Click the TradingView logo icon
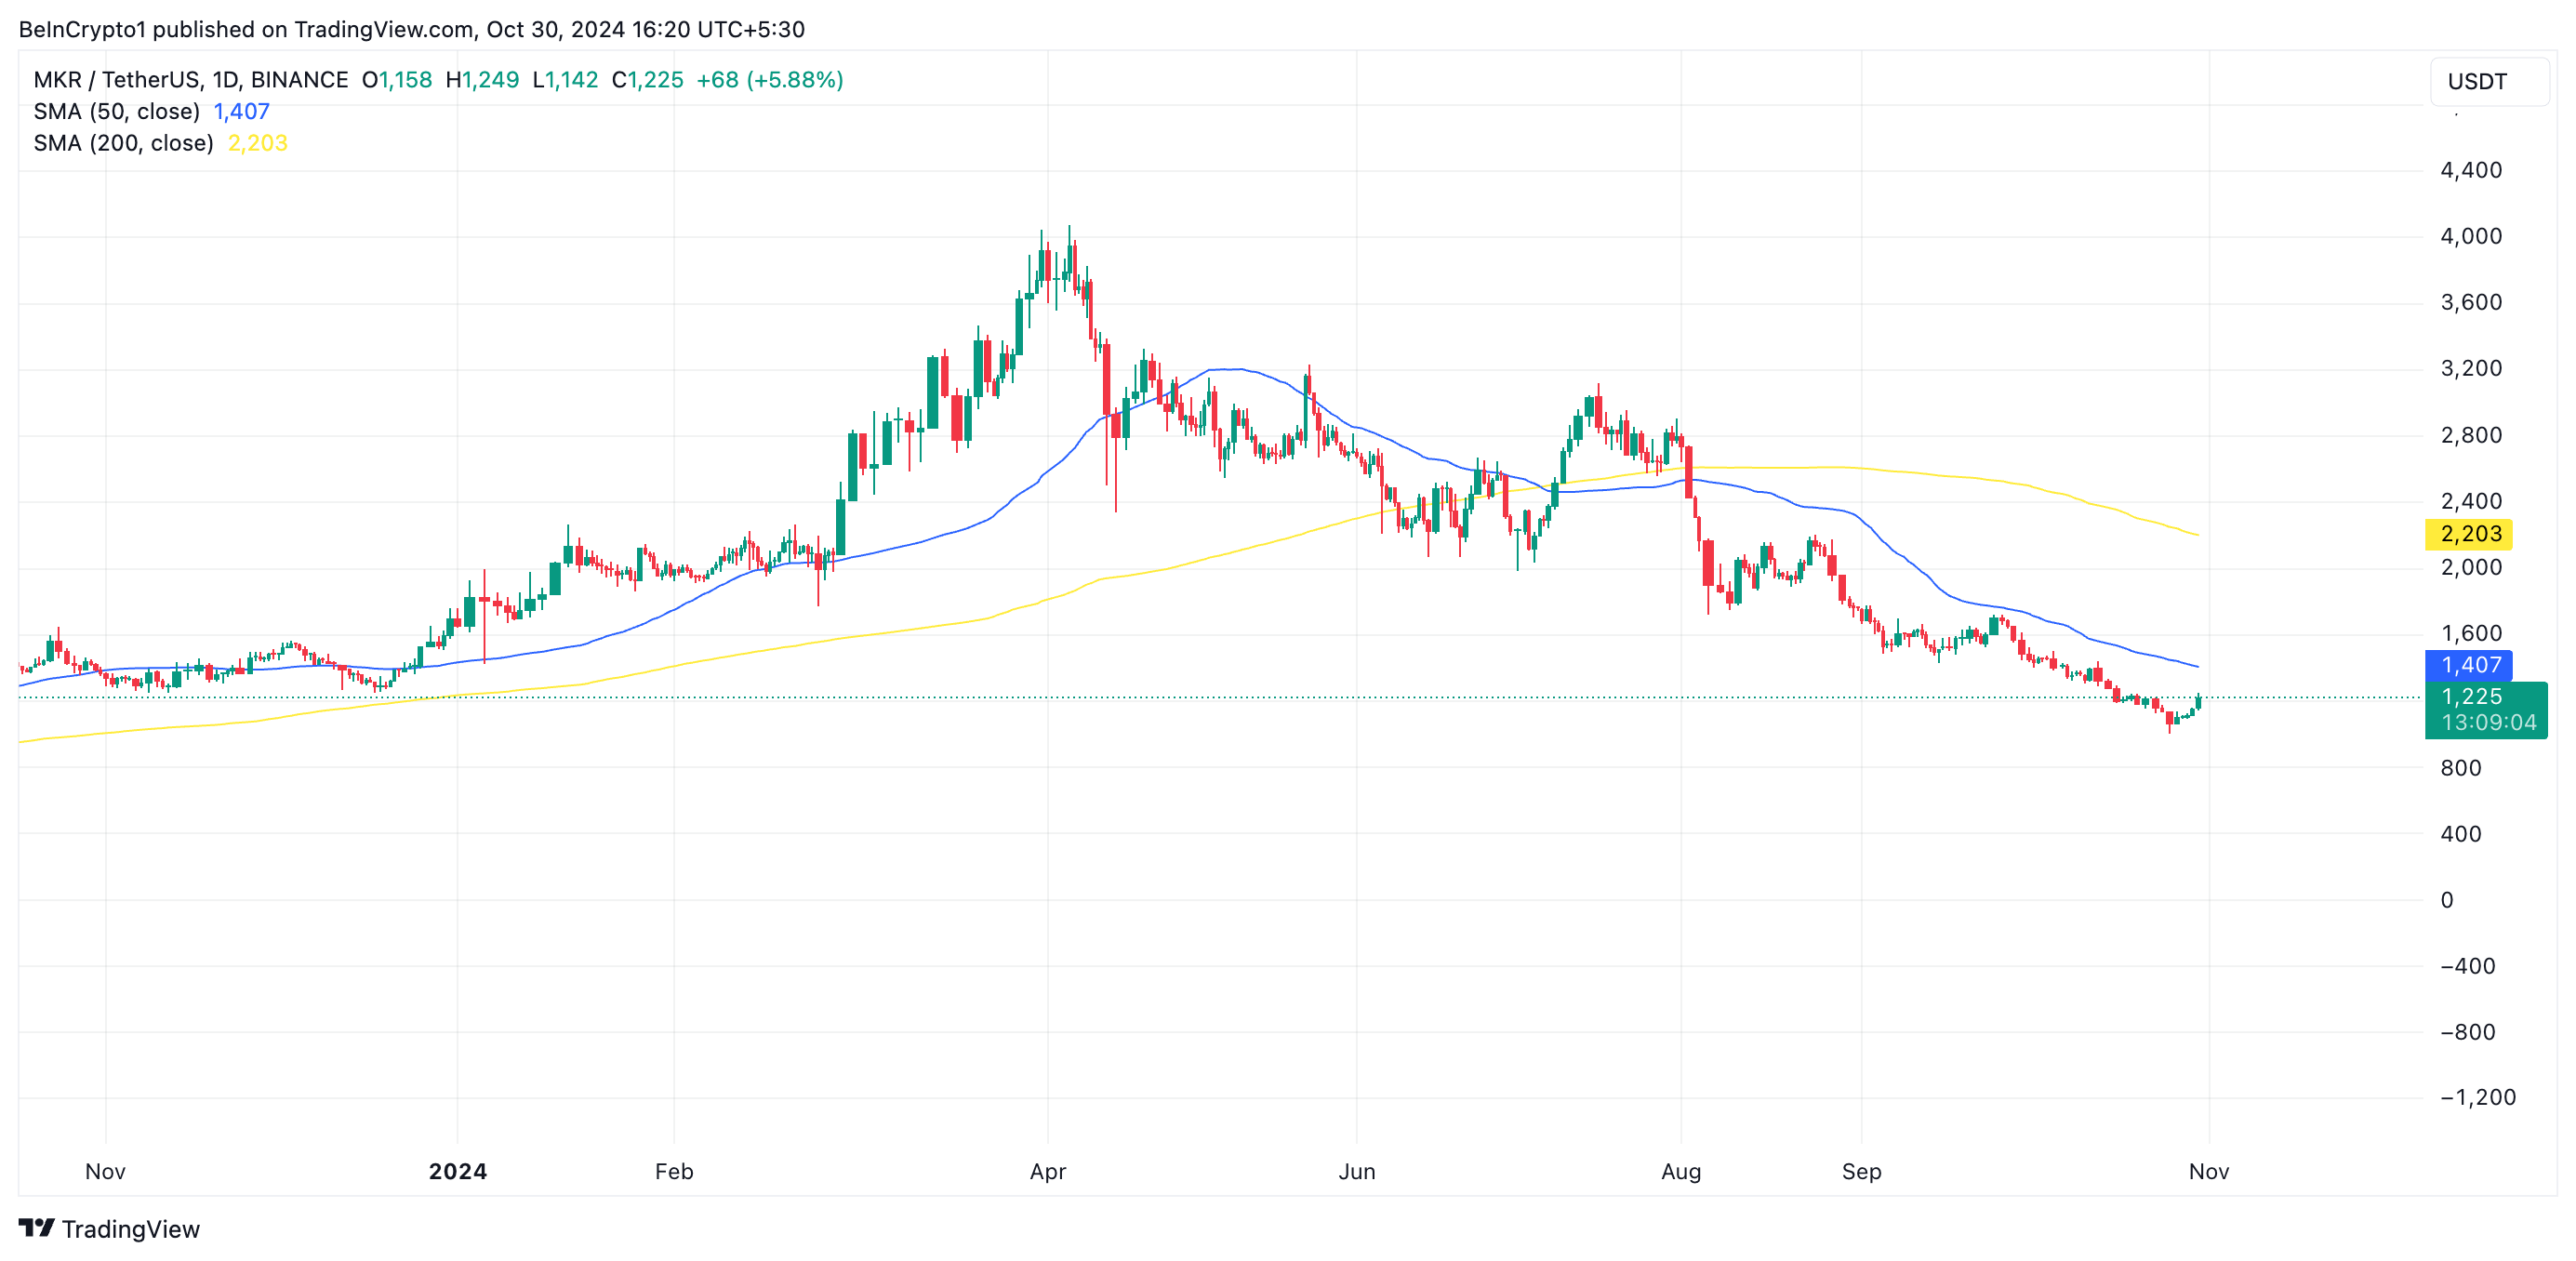Viewport: 2576px width, 1261px height. (36, 1227)
